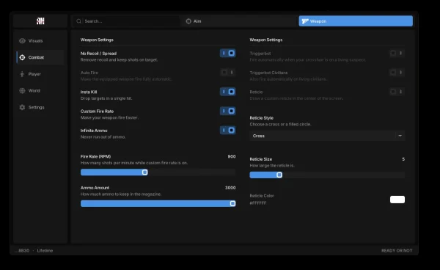Click the Reticle Style dropdown arrow
This screenshot has height=270, width=440.
[400, 136]
